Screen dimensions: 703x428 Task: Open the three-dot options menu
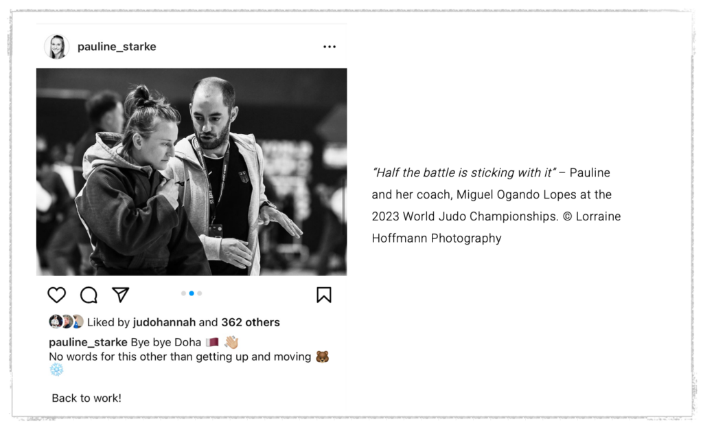(330, 47)
